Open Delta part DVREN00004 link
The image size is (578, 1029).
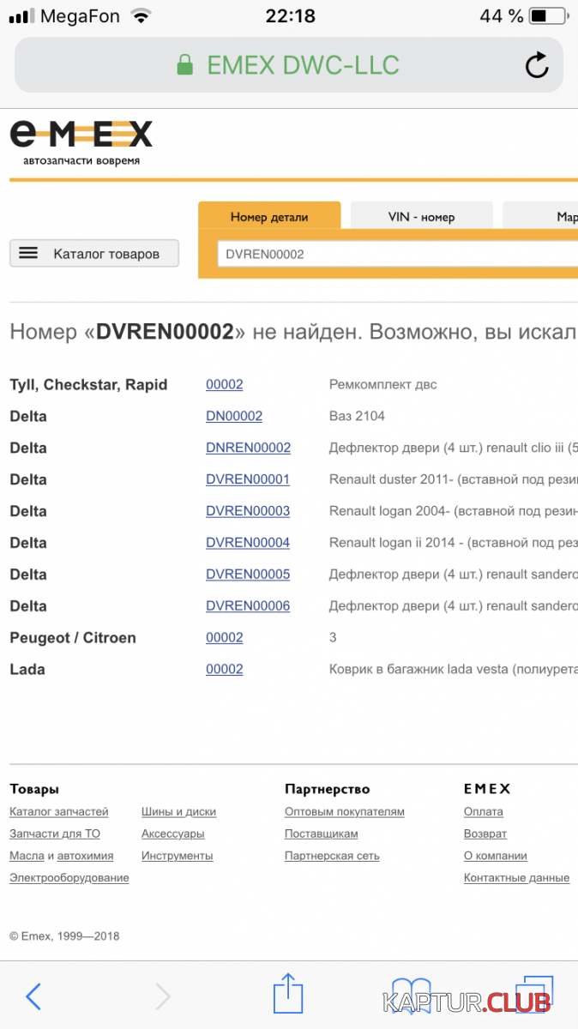coord(248,543)
